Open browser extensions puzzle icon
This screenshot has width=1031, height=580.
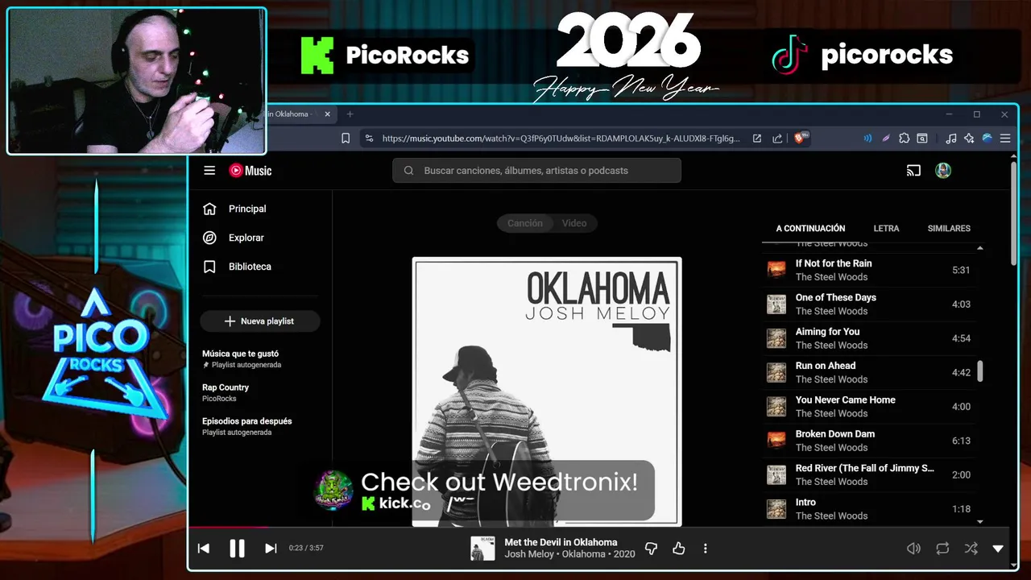click(x=905, y=139)
